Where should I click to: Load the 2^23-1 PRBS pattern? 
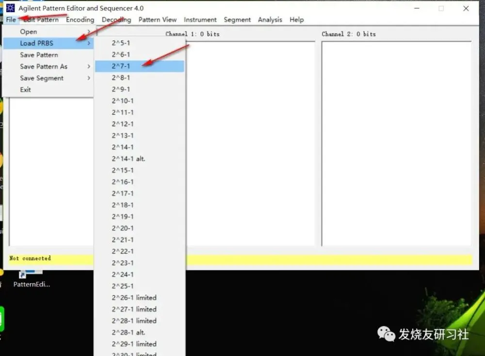140,263
